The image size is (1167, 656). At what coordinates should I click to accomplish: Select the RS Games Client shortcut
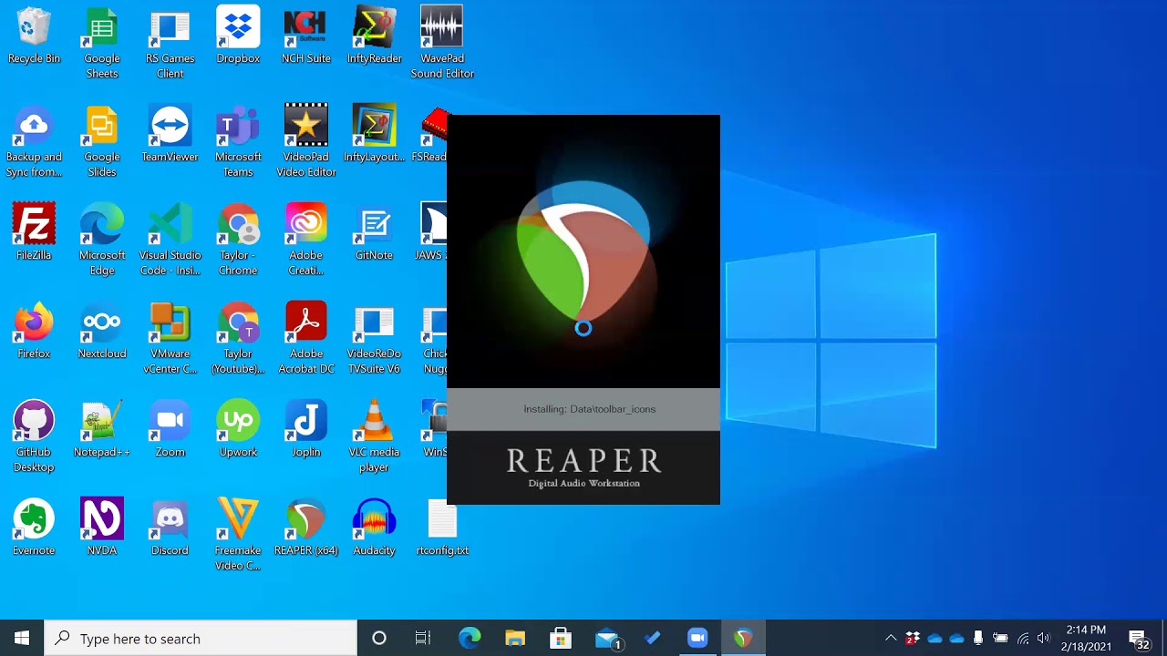[x=170, y=44]
